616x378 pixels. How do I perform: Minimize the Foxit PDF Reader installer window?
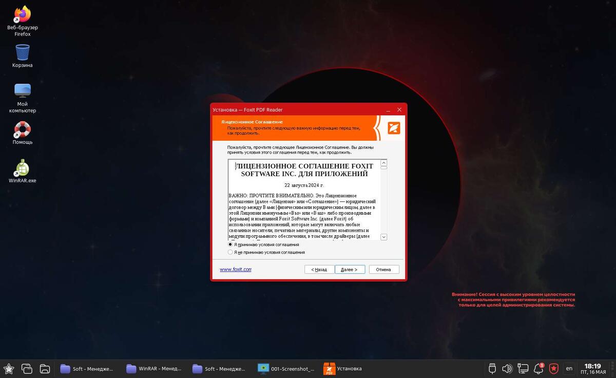pyautogui.click(x=389, y=109)
